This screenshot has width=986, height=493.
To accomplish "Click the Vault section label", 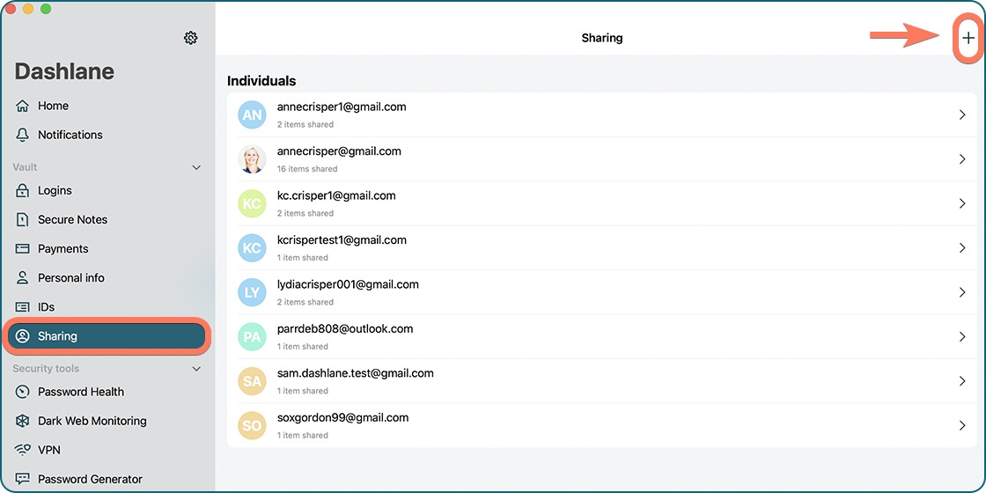I will point(25,167).
